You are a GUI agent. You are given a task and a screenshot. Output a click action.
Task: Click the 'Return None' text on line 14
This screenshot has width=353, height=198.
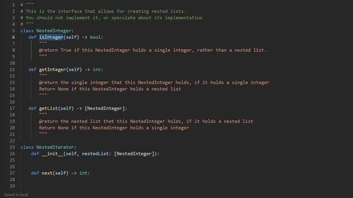pos(54,89)
